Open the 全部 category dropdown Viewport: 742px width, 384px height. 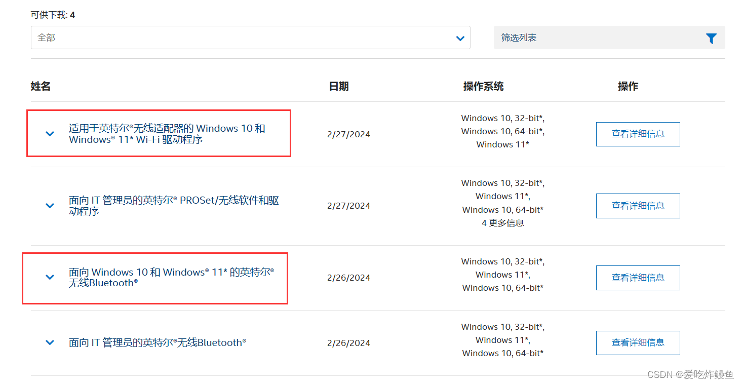250,37
